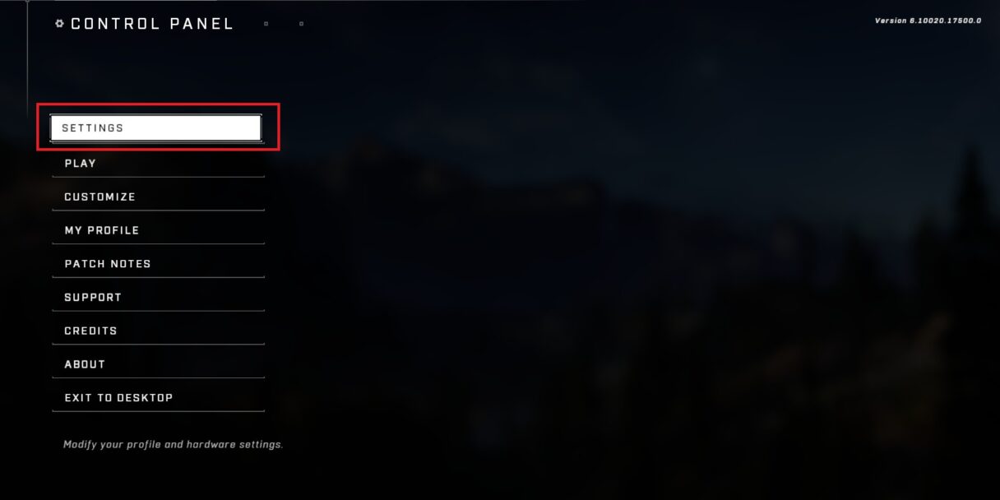Click the version number in the corner
1000x500 pixels.
928,21
